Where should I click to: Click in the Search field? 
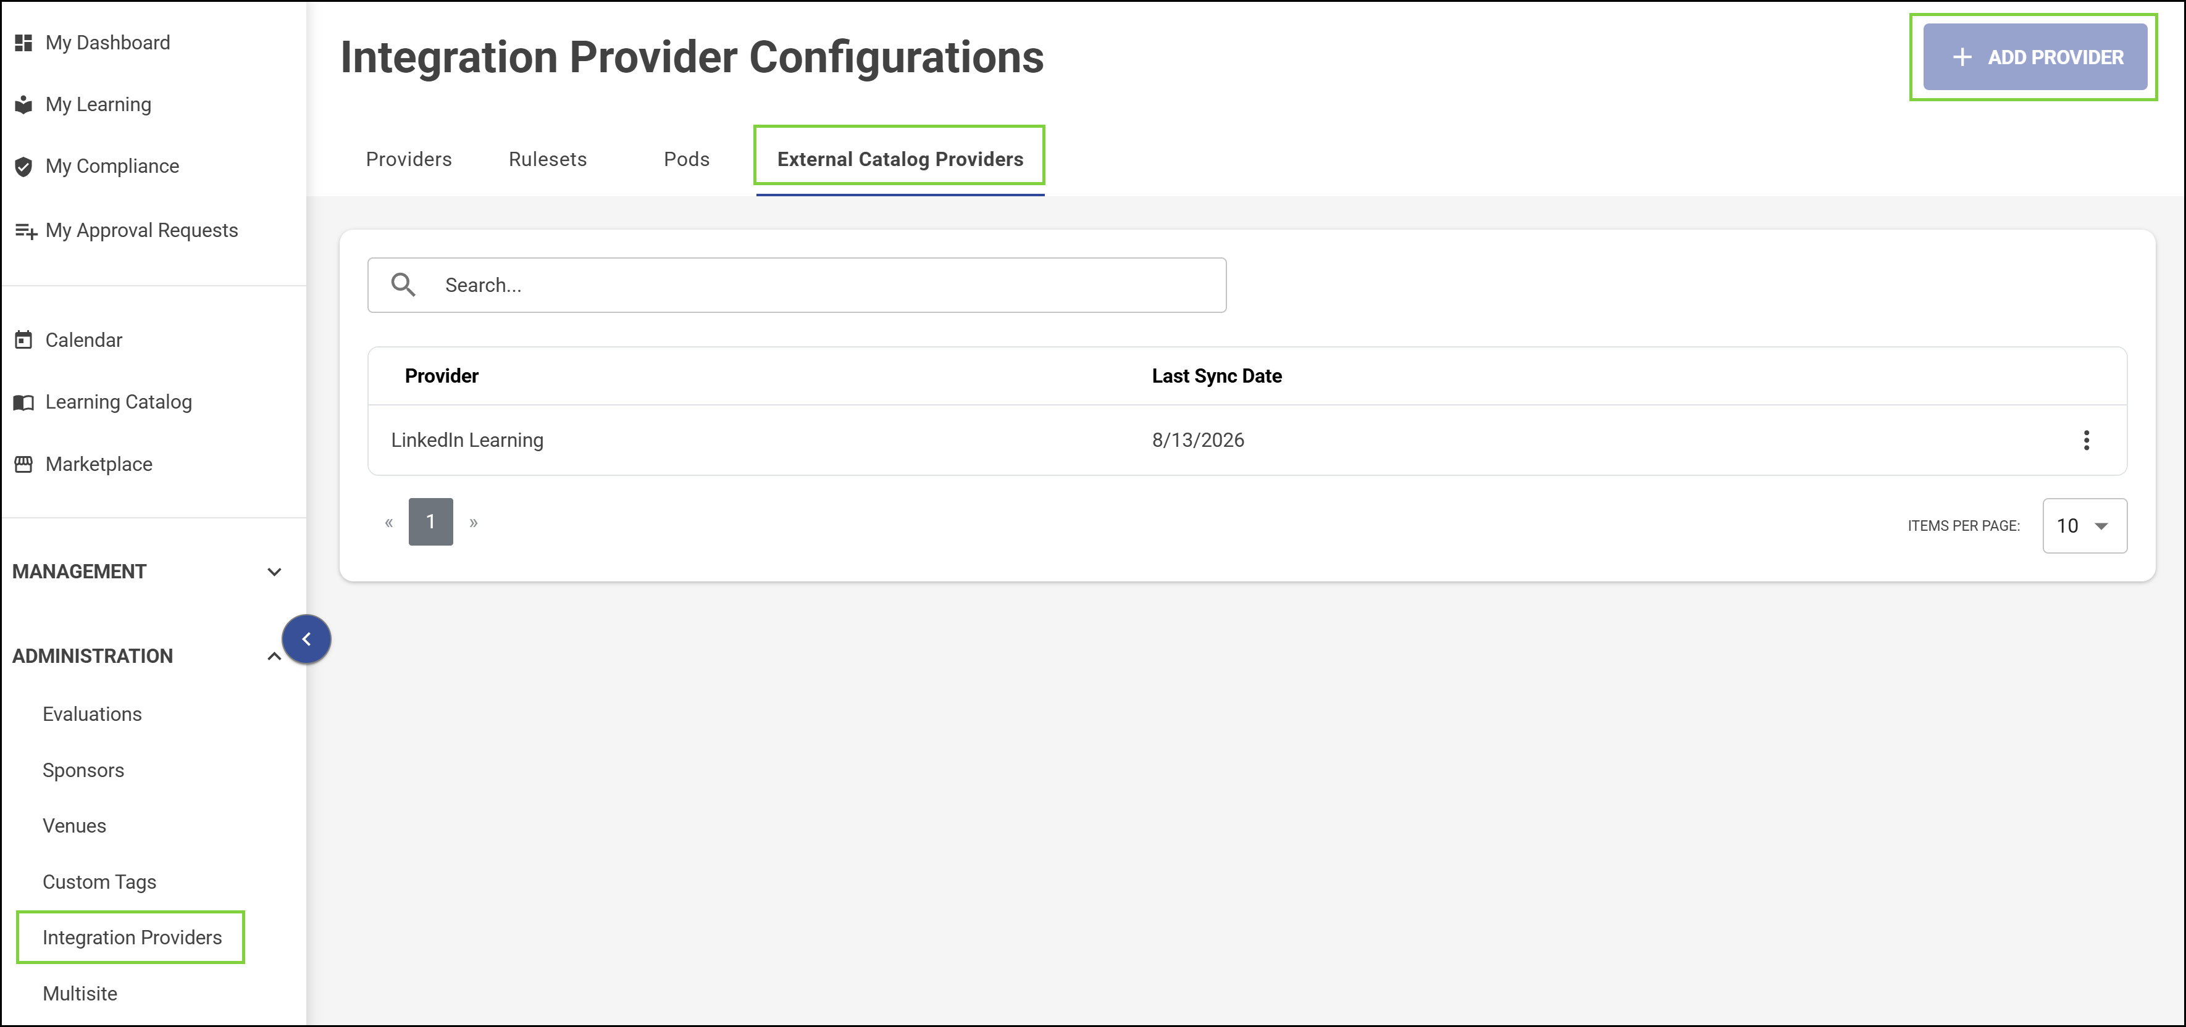[797, 285]
